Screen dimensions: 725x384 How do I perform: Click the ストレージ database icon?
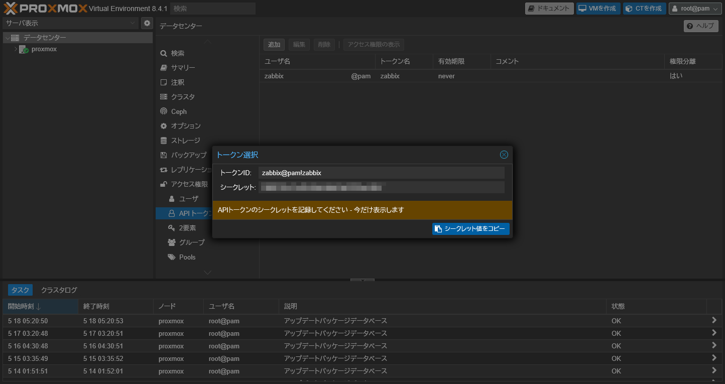pyautogui.click(x=163, y=141)
